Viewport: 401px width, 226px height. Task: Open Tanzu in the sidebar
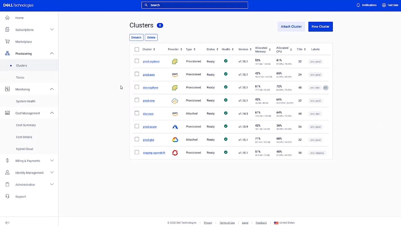[x=20, y=78]
